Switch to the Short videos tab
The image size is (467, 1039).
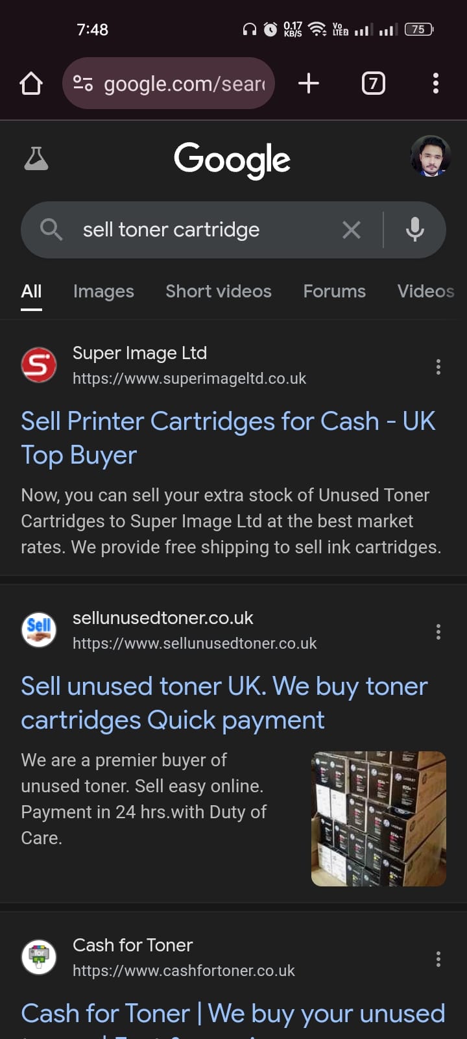(219, 292)
